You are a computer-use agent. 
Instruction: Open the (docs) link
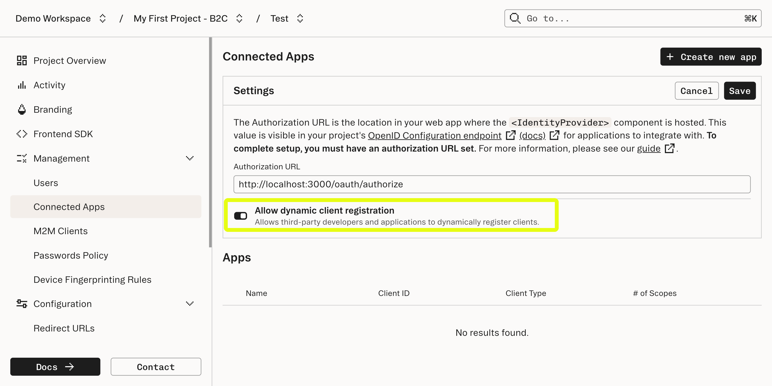click(x=532, y=135)
